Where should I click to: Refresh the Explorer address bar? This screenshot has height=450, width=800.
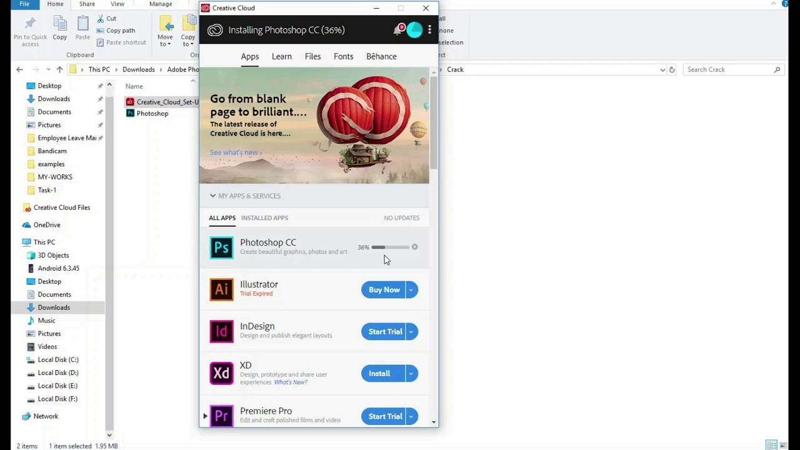click(x=672, y=69)
